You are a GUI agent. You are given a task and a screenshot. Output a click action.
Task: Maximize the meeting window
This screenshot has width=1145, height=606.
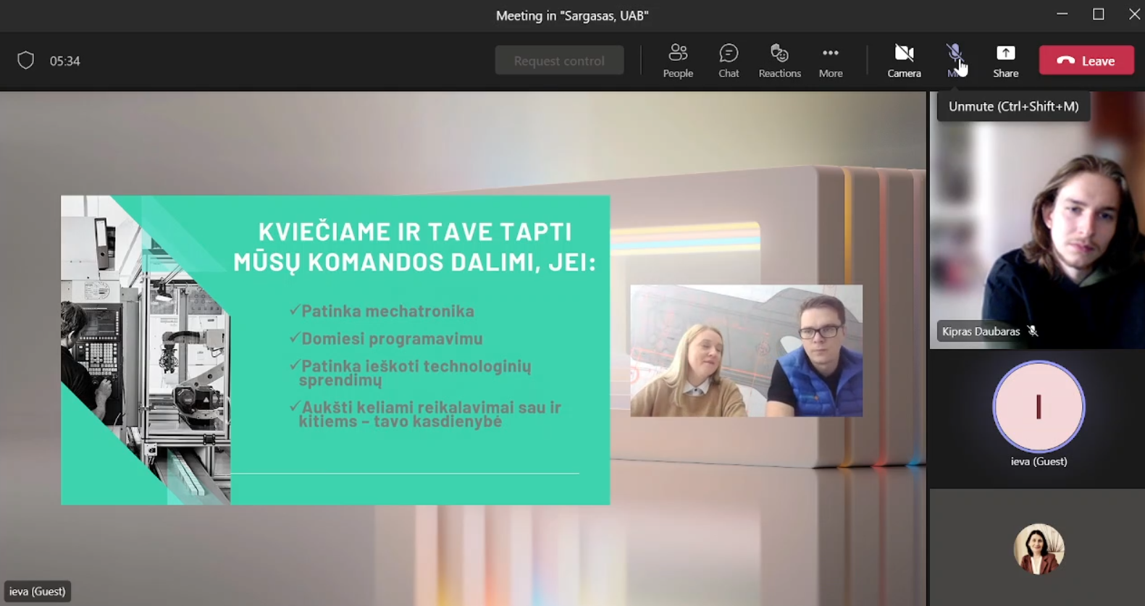point(1098,14)
